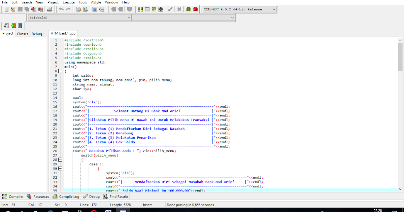The width and height of the screenshot is (404, 212).
Task: Switch to the Compile Log tab
Action: [x=66, y=196]
